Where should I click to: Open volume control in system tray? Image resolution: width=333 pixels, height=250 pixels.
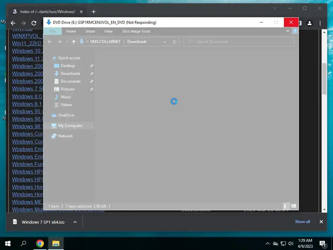click(291, 243)
